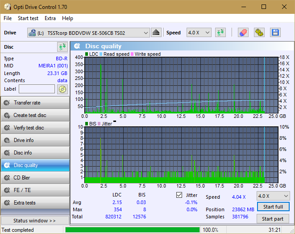Click the Length value 23.31 GB

click(57, 73)
